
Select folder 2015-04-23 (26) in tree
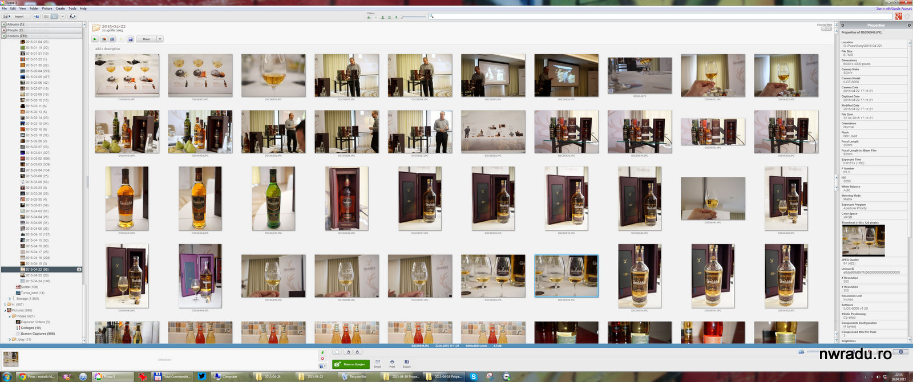click(x=37, y=275)
